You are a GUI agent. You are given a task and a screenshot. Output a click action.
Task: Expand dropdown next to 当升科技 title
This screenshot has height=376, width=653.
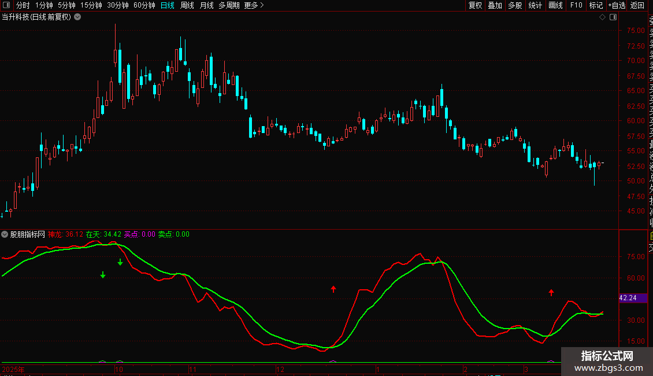tap(77, 17)
